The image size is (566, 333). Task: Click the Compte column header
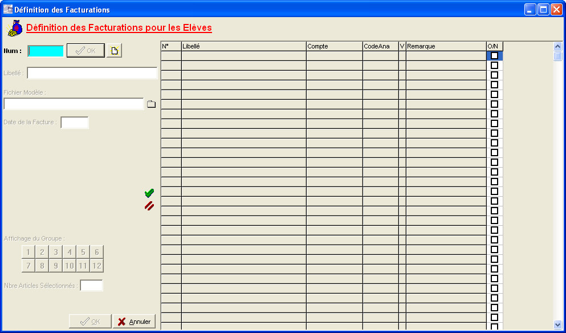click(334, 46)
